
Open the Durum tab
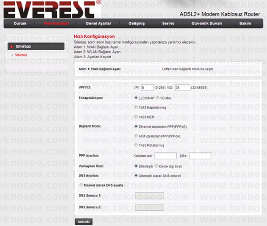pos(20,24)
